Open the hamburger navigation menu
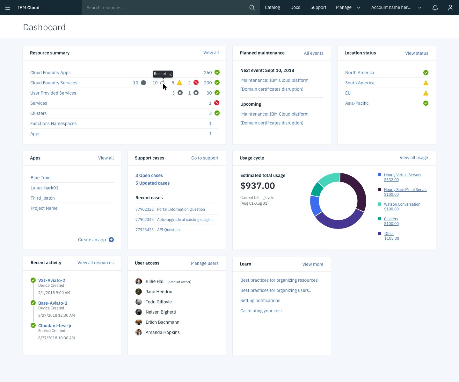Image resolution: width=459 pixels, height=382 pixels. click(8, 8)
